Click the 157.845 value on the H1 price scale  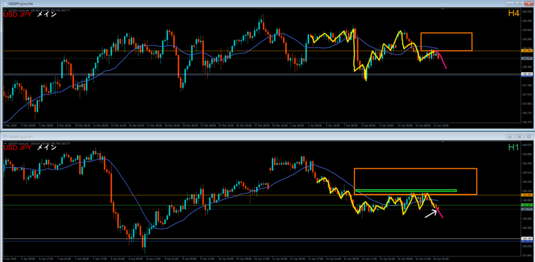tap(527, 256)
